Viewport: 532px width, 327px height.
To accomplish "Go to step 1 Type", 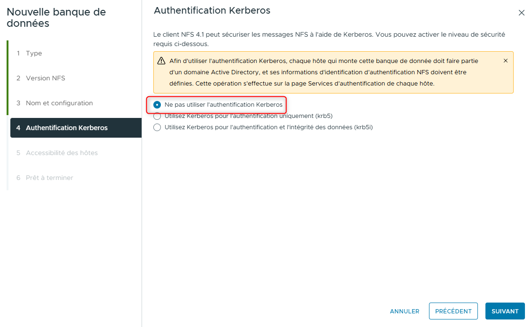I will tap(34, 54).
